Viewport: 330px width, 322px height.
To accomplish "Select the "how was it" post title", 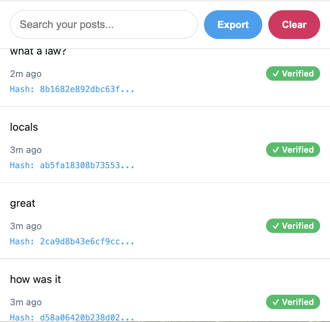I will (x=35, y=280).
